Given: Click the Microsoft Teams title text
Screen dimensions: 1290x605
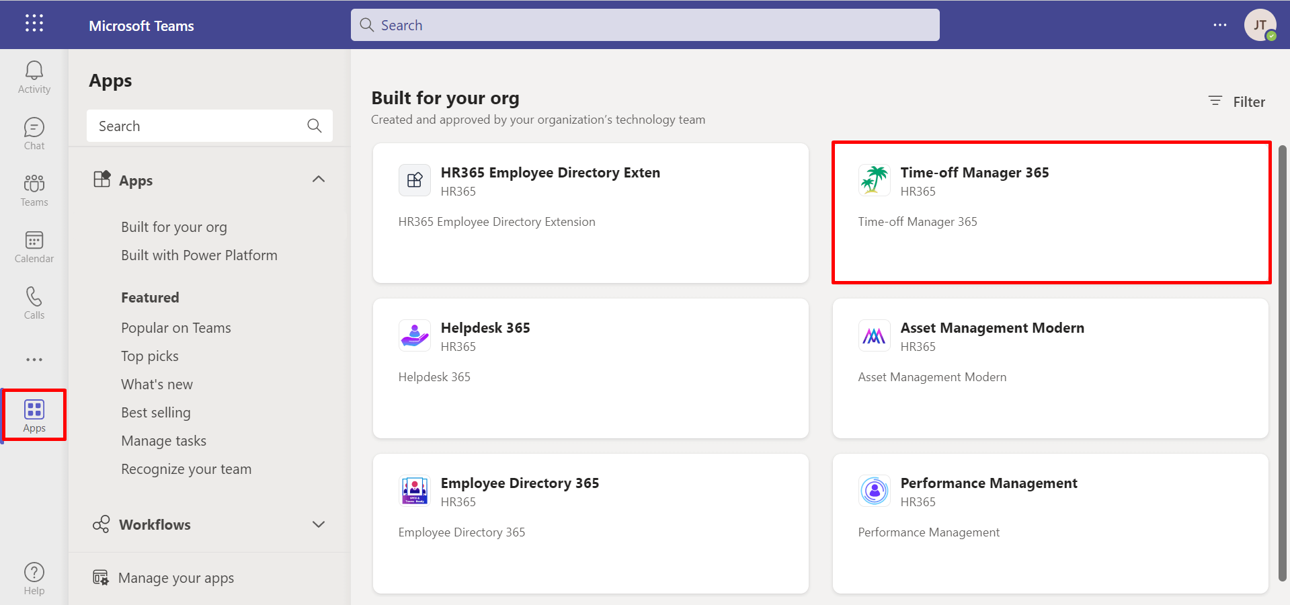Looking at the screenshot, I should [x=141, y=26].
